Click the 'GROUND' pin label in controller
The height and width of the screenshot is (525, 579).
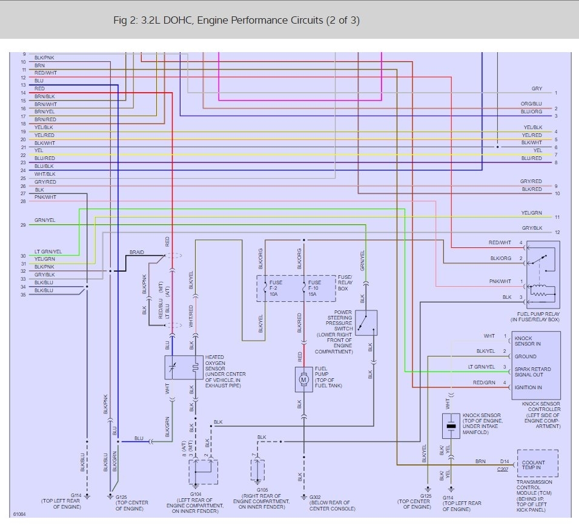(526, 356)
